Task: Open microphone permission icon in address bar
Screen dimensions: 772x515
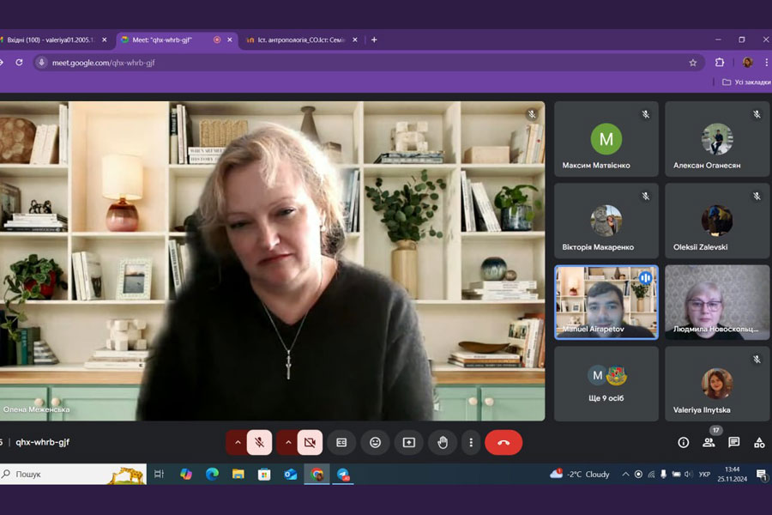Action: [x=41, y=63]
